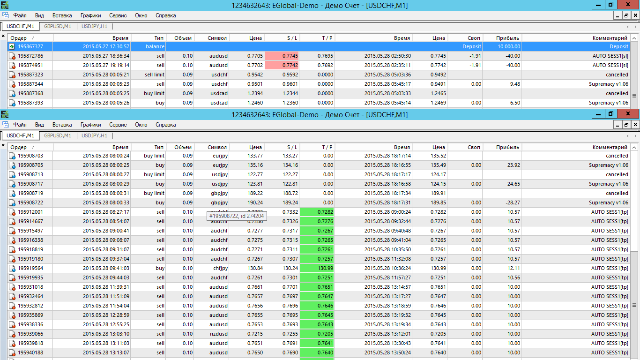Click sell order icon for 195914667

coord(12,221)
